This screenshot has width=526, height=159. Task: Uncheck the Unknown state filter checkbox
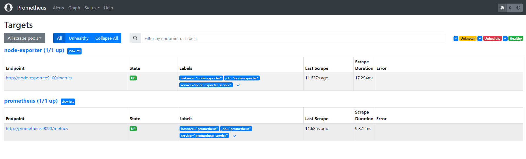tap(456, 39)
